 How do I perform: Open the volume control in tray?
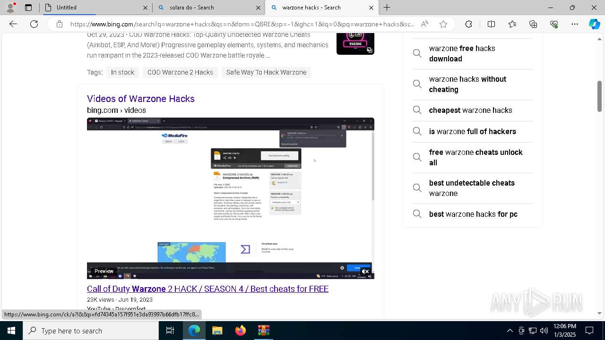coord(544,331)
